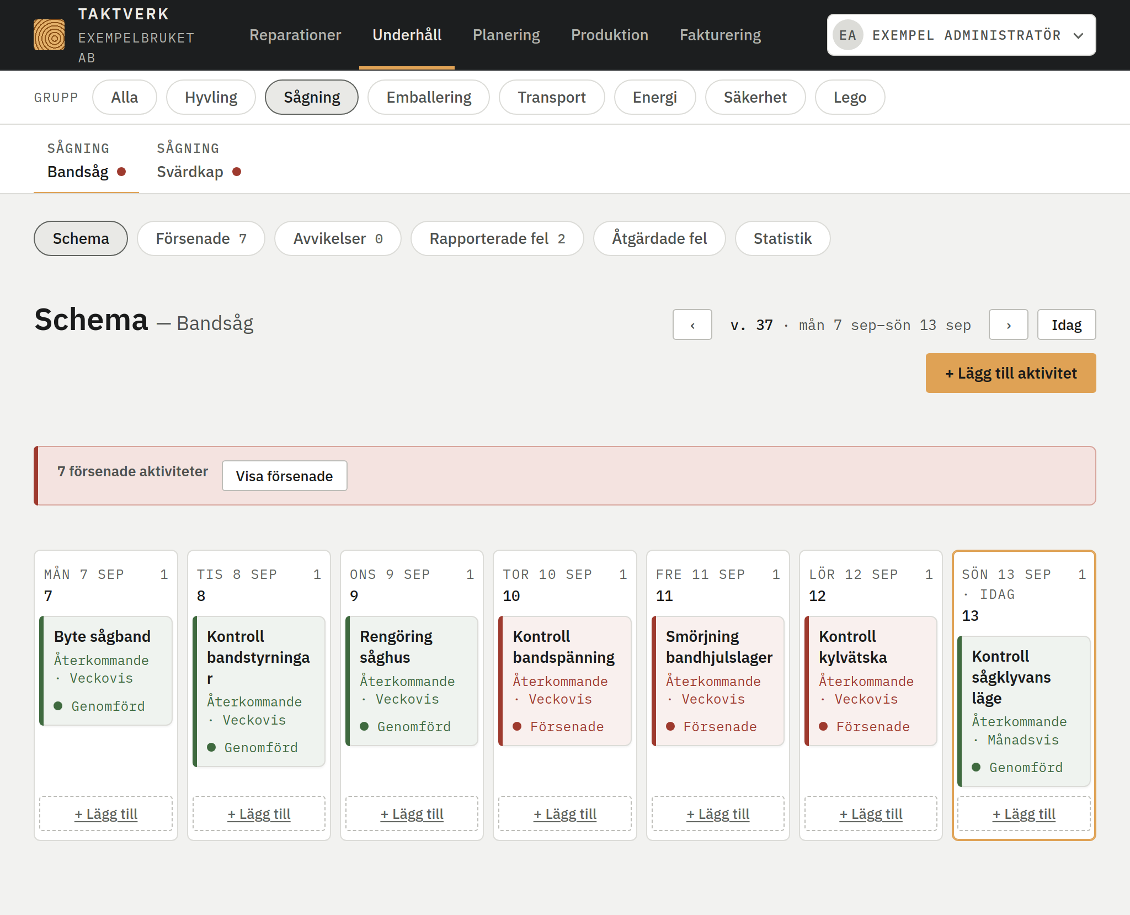The height and width of the screenshot is (915, 1130).
Task: Select the Transport group filter
Action: 552,97
